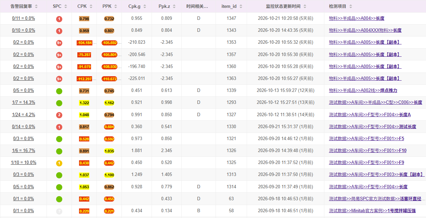Screen dimensions: 426x218
Task: Click red SPC badge for item 1347
Action: (x=59, y=19)
